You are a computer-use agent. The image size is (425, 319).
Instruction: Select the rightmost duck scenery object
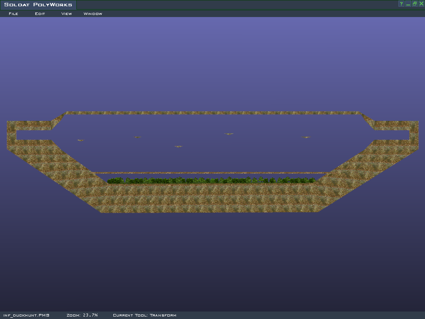(306, 137)
